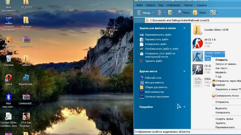Select the Мои документы desktop folder
Viewport: 241px width, 135px height.
[9, 6]
